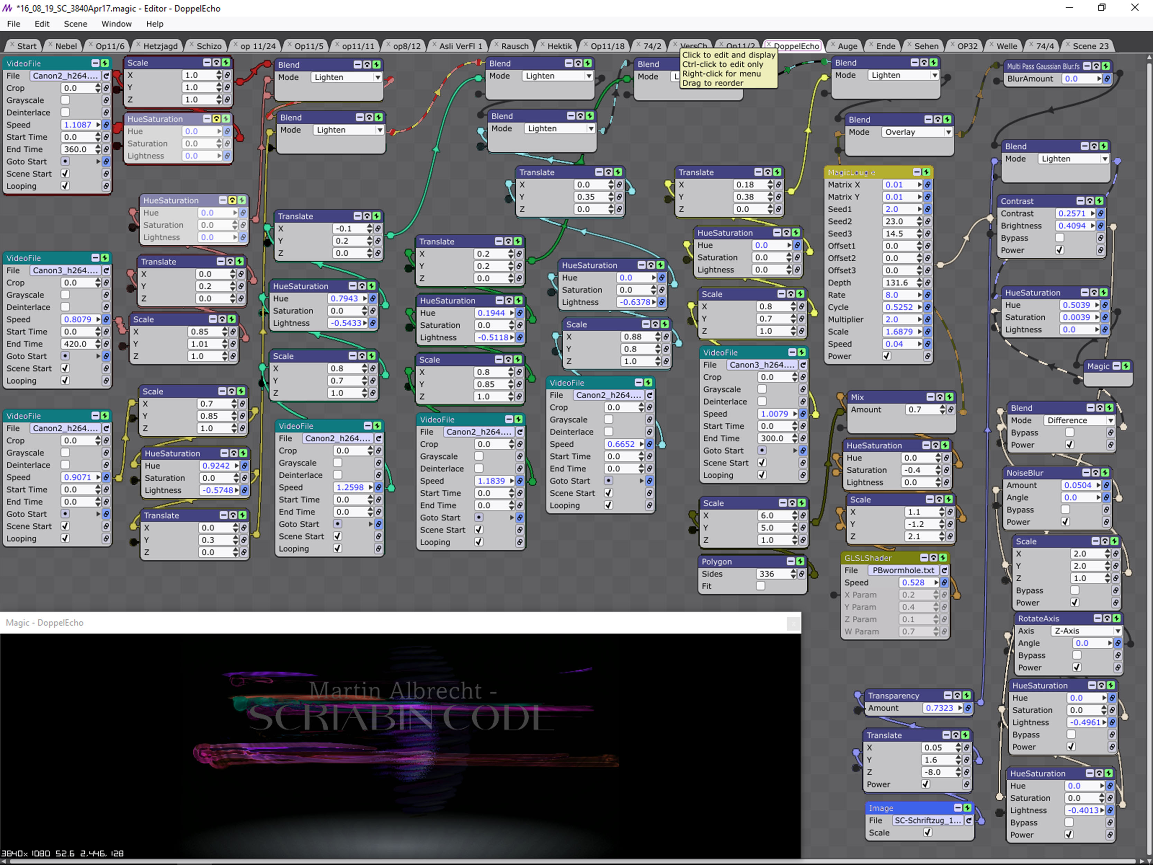The height and width of the screenshot is (865, 1153).
Task: Uncheck Power in the Contrast node
Action: 1060,250
